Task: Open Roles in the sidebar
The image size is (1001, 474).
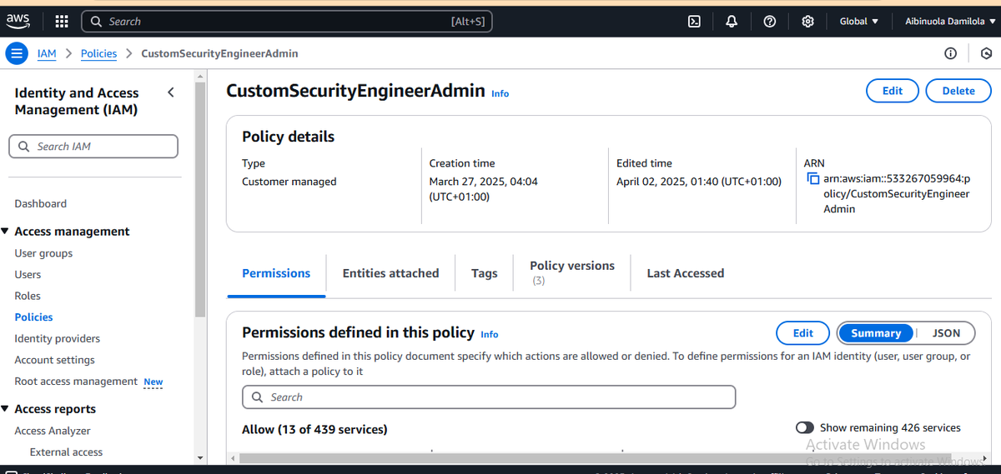Action: click(28, 296)
